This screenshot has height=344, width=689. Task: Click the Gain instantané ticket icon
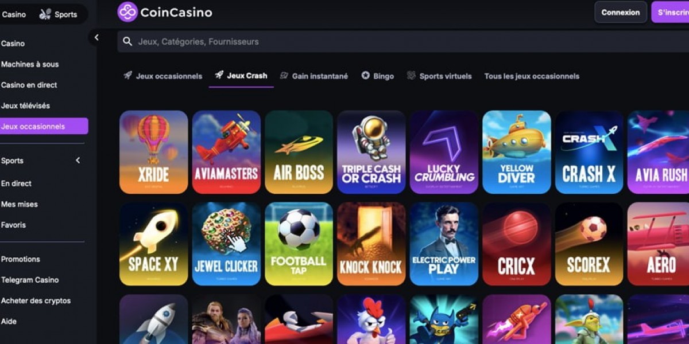pos(284,76)
